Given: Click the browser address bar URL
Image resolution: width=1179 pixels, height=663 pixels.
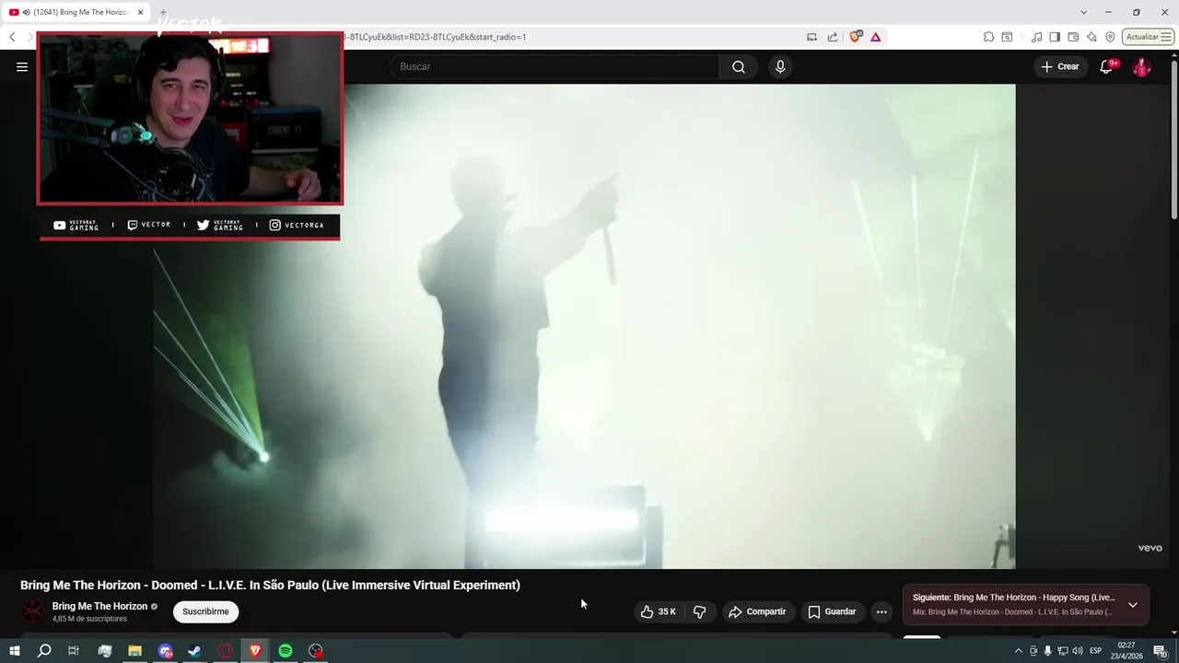Looking at the screenshot, I should (435, 37).
